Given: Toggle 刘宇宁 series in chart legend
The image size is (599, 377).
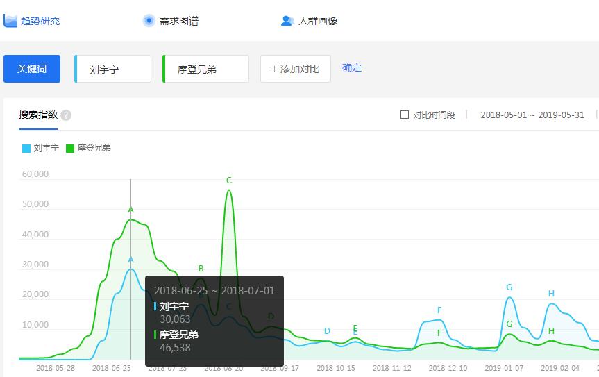Looking at the screenshot, I should tap(40, 148).
